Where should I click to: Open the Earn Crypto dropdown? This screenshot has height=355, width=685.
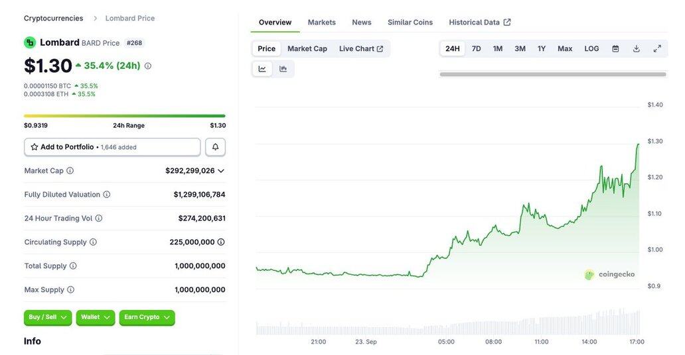coord(147,317)
